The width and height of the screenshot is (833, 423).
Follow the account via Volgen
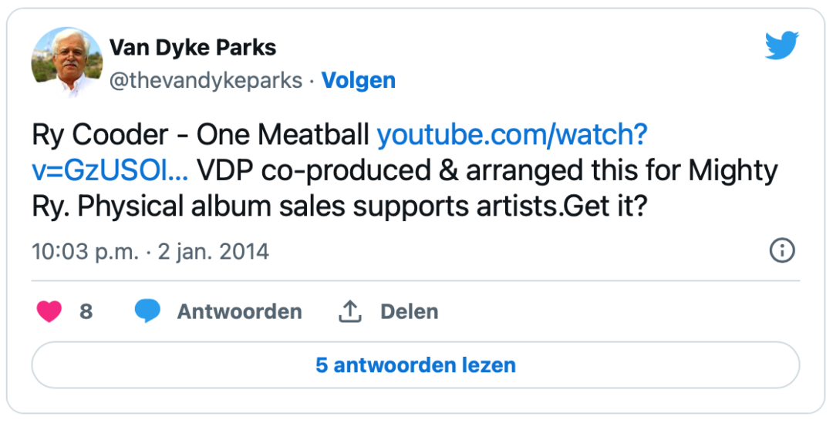[x=359, y=81]
